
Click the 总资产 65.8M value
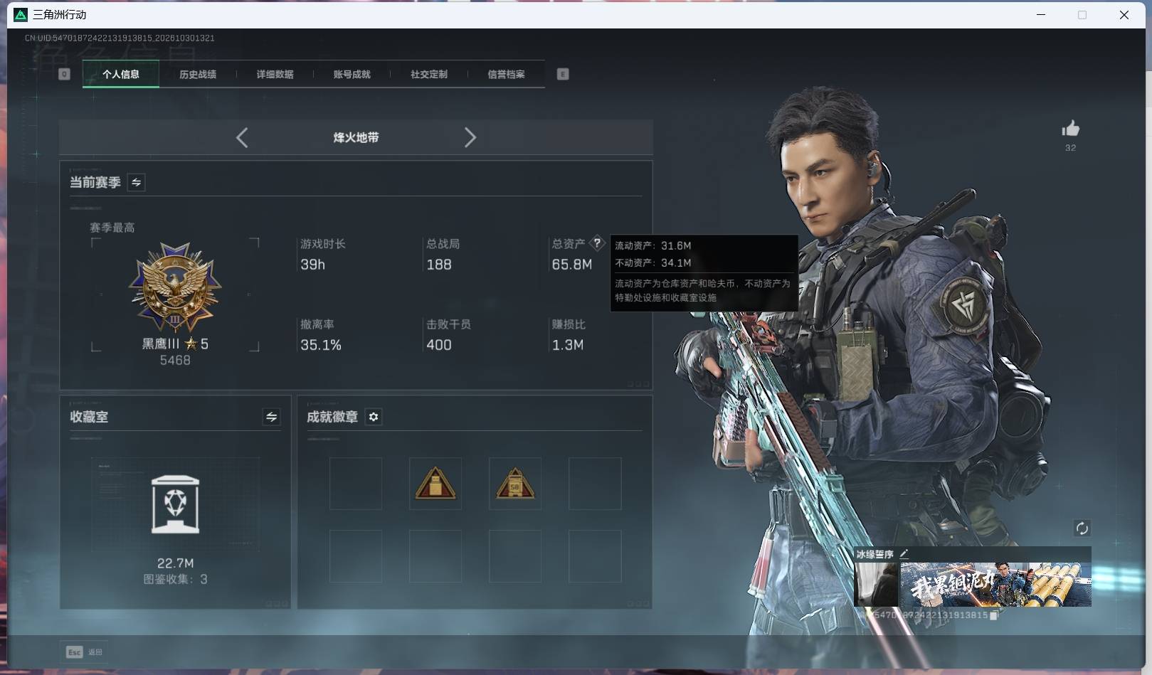coord(572,265)
